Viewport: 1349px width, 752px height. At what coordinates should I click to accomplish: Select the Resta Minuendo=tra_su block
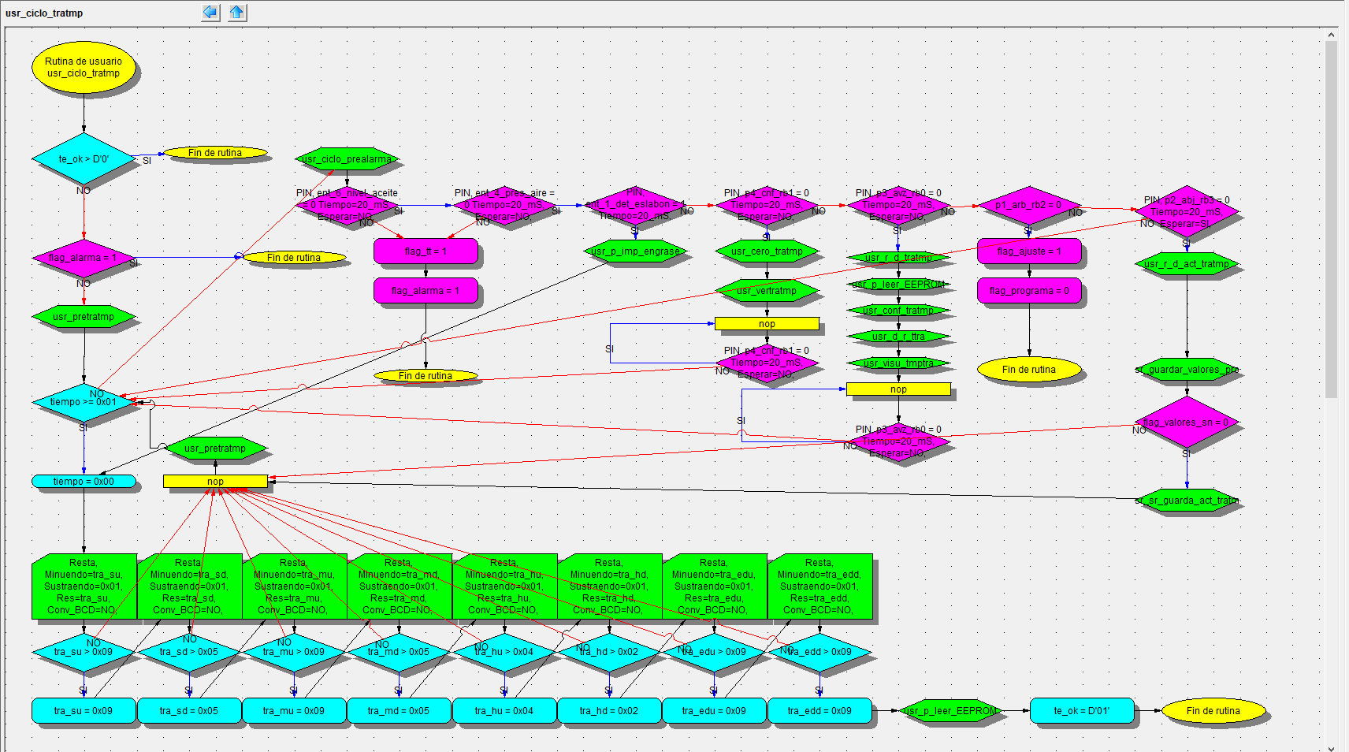[x=84, y=586]
